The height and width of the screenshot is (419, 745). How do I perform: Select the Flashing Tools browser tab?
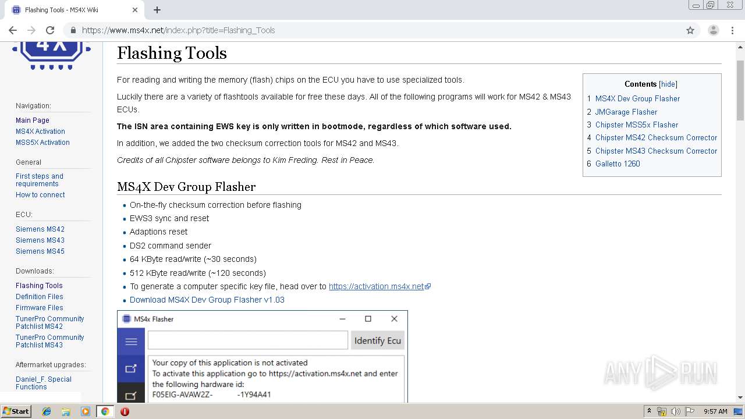76,10
